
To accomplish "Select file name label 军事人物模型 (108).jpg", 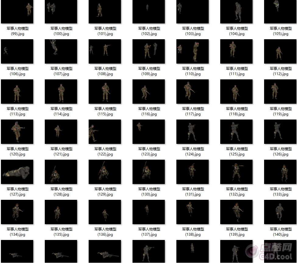I will (105, 71).
